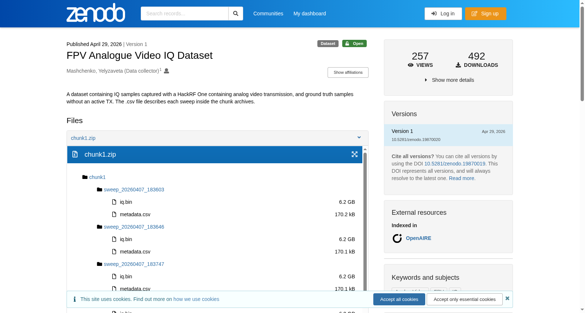The height and width of the screenshot is (313, 585).
Task: Click the Read more link
Action: click(461, 178)
